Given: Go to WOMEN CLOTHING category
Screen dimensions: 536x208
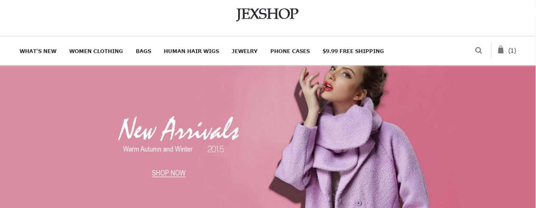Looking at the screenshot, I should [x=96, y=51].
